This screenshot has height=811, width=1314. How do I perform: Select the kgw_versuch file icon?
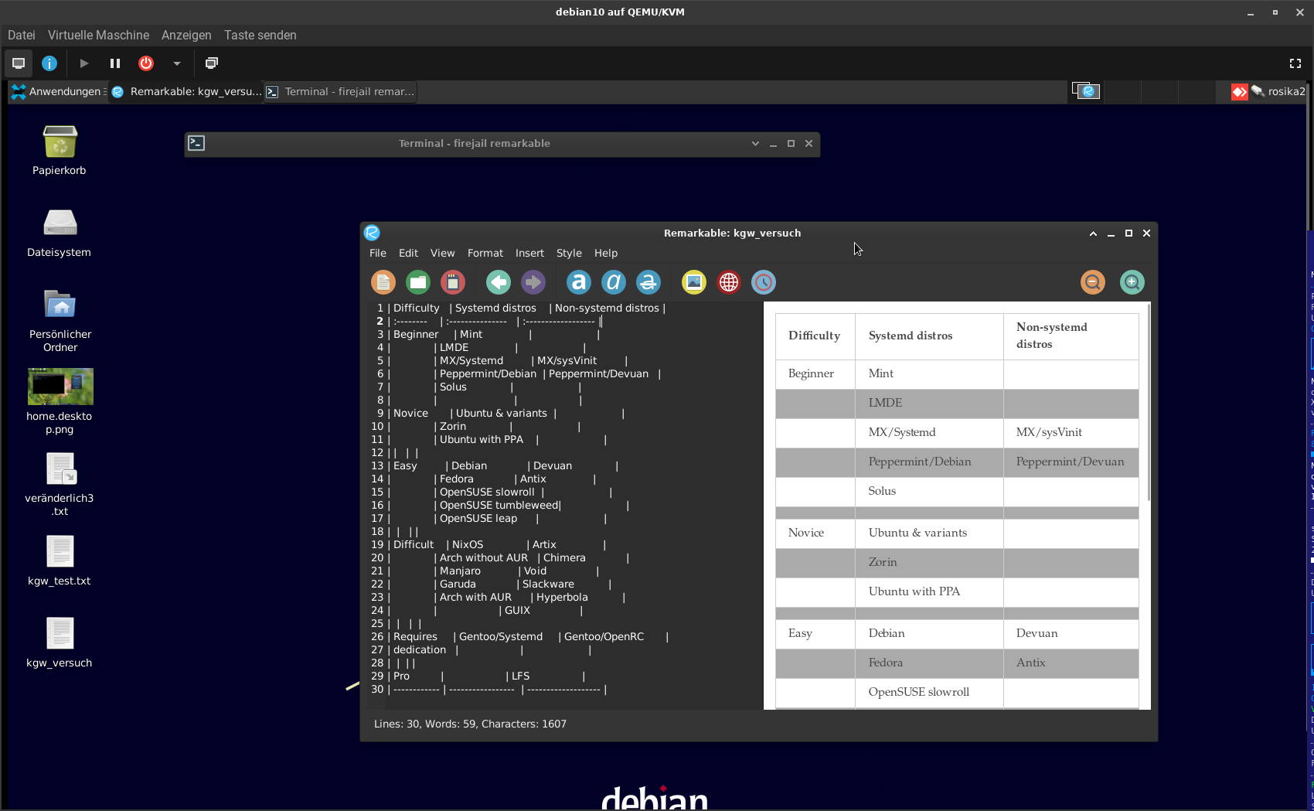pos(60,642)
